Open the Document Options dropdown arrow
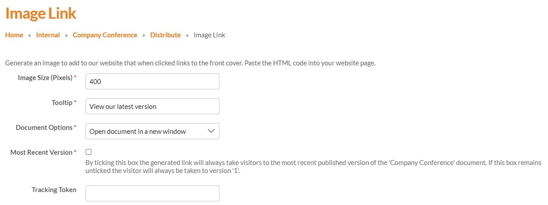Image resolution: width=548 pixels, height=205 pixels. pyautogui.click(x=211, y=131)
